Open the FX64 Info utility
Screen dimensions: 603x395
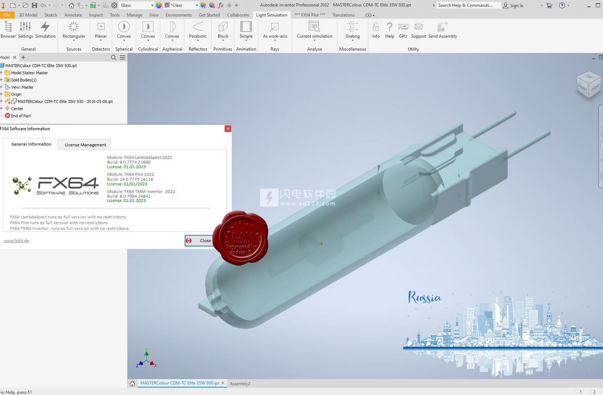click(x=376, y=30)
